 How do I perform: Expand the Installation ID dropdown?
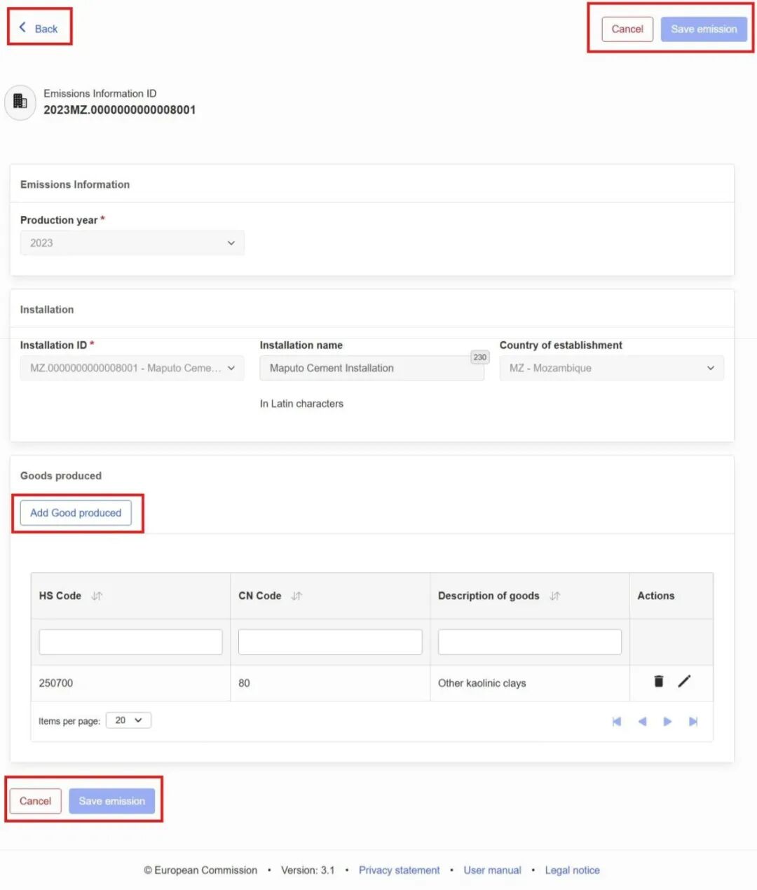click(132, 368)
